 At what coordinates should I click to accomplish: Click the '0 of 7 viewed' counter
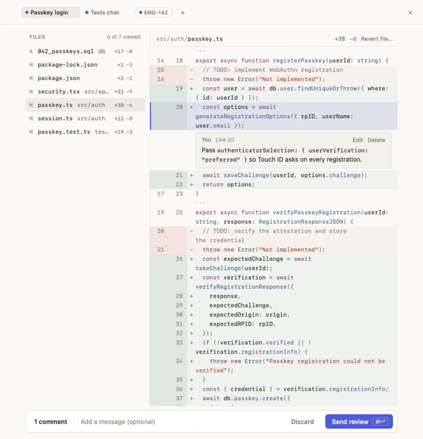124,37
